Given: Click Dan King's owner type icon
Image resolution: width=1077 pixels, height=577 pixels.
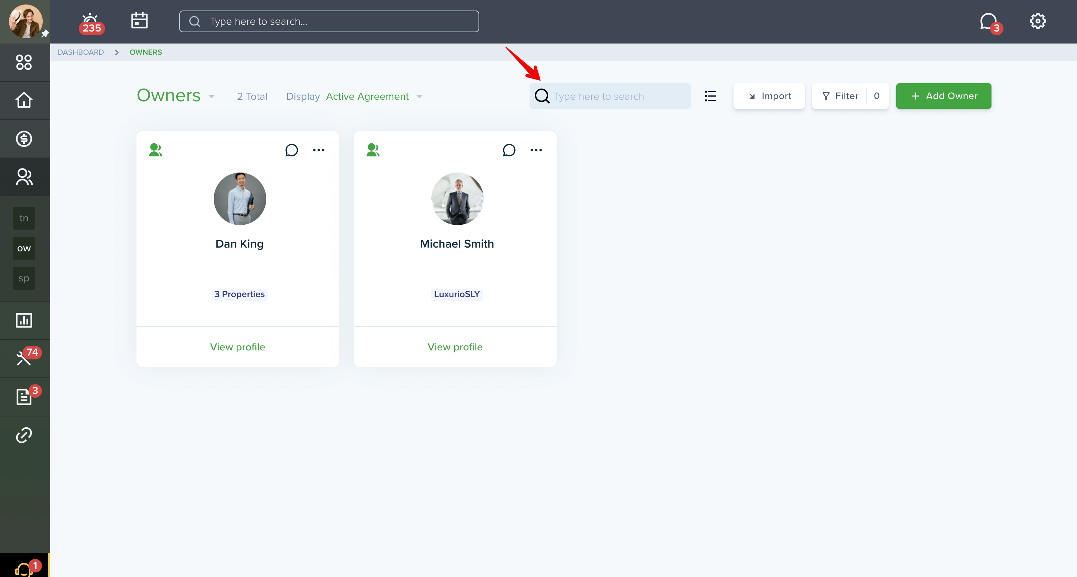Looking at the screenshot, I should [155, 150].
